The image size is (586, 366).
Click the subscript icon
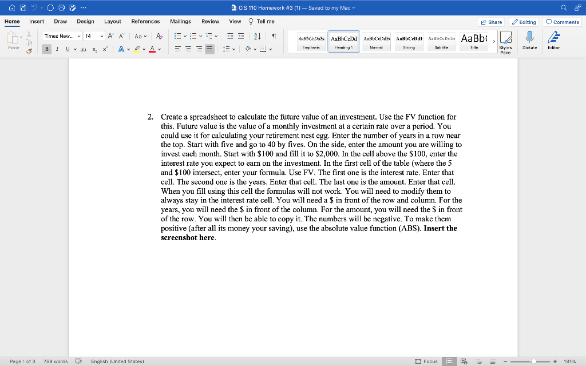coord(94,49)
